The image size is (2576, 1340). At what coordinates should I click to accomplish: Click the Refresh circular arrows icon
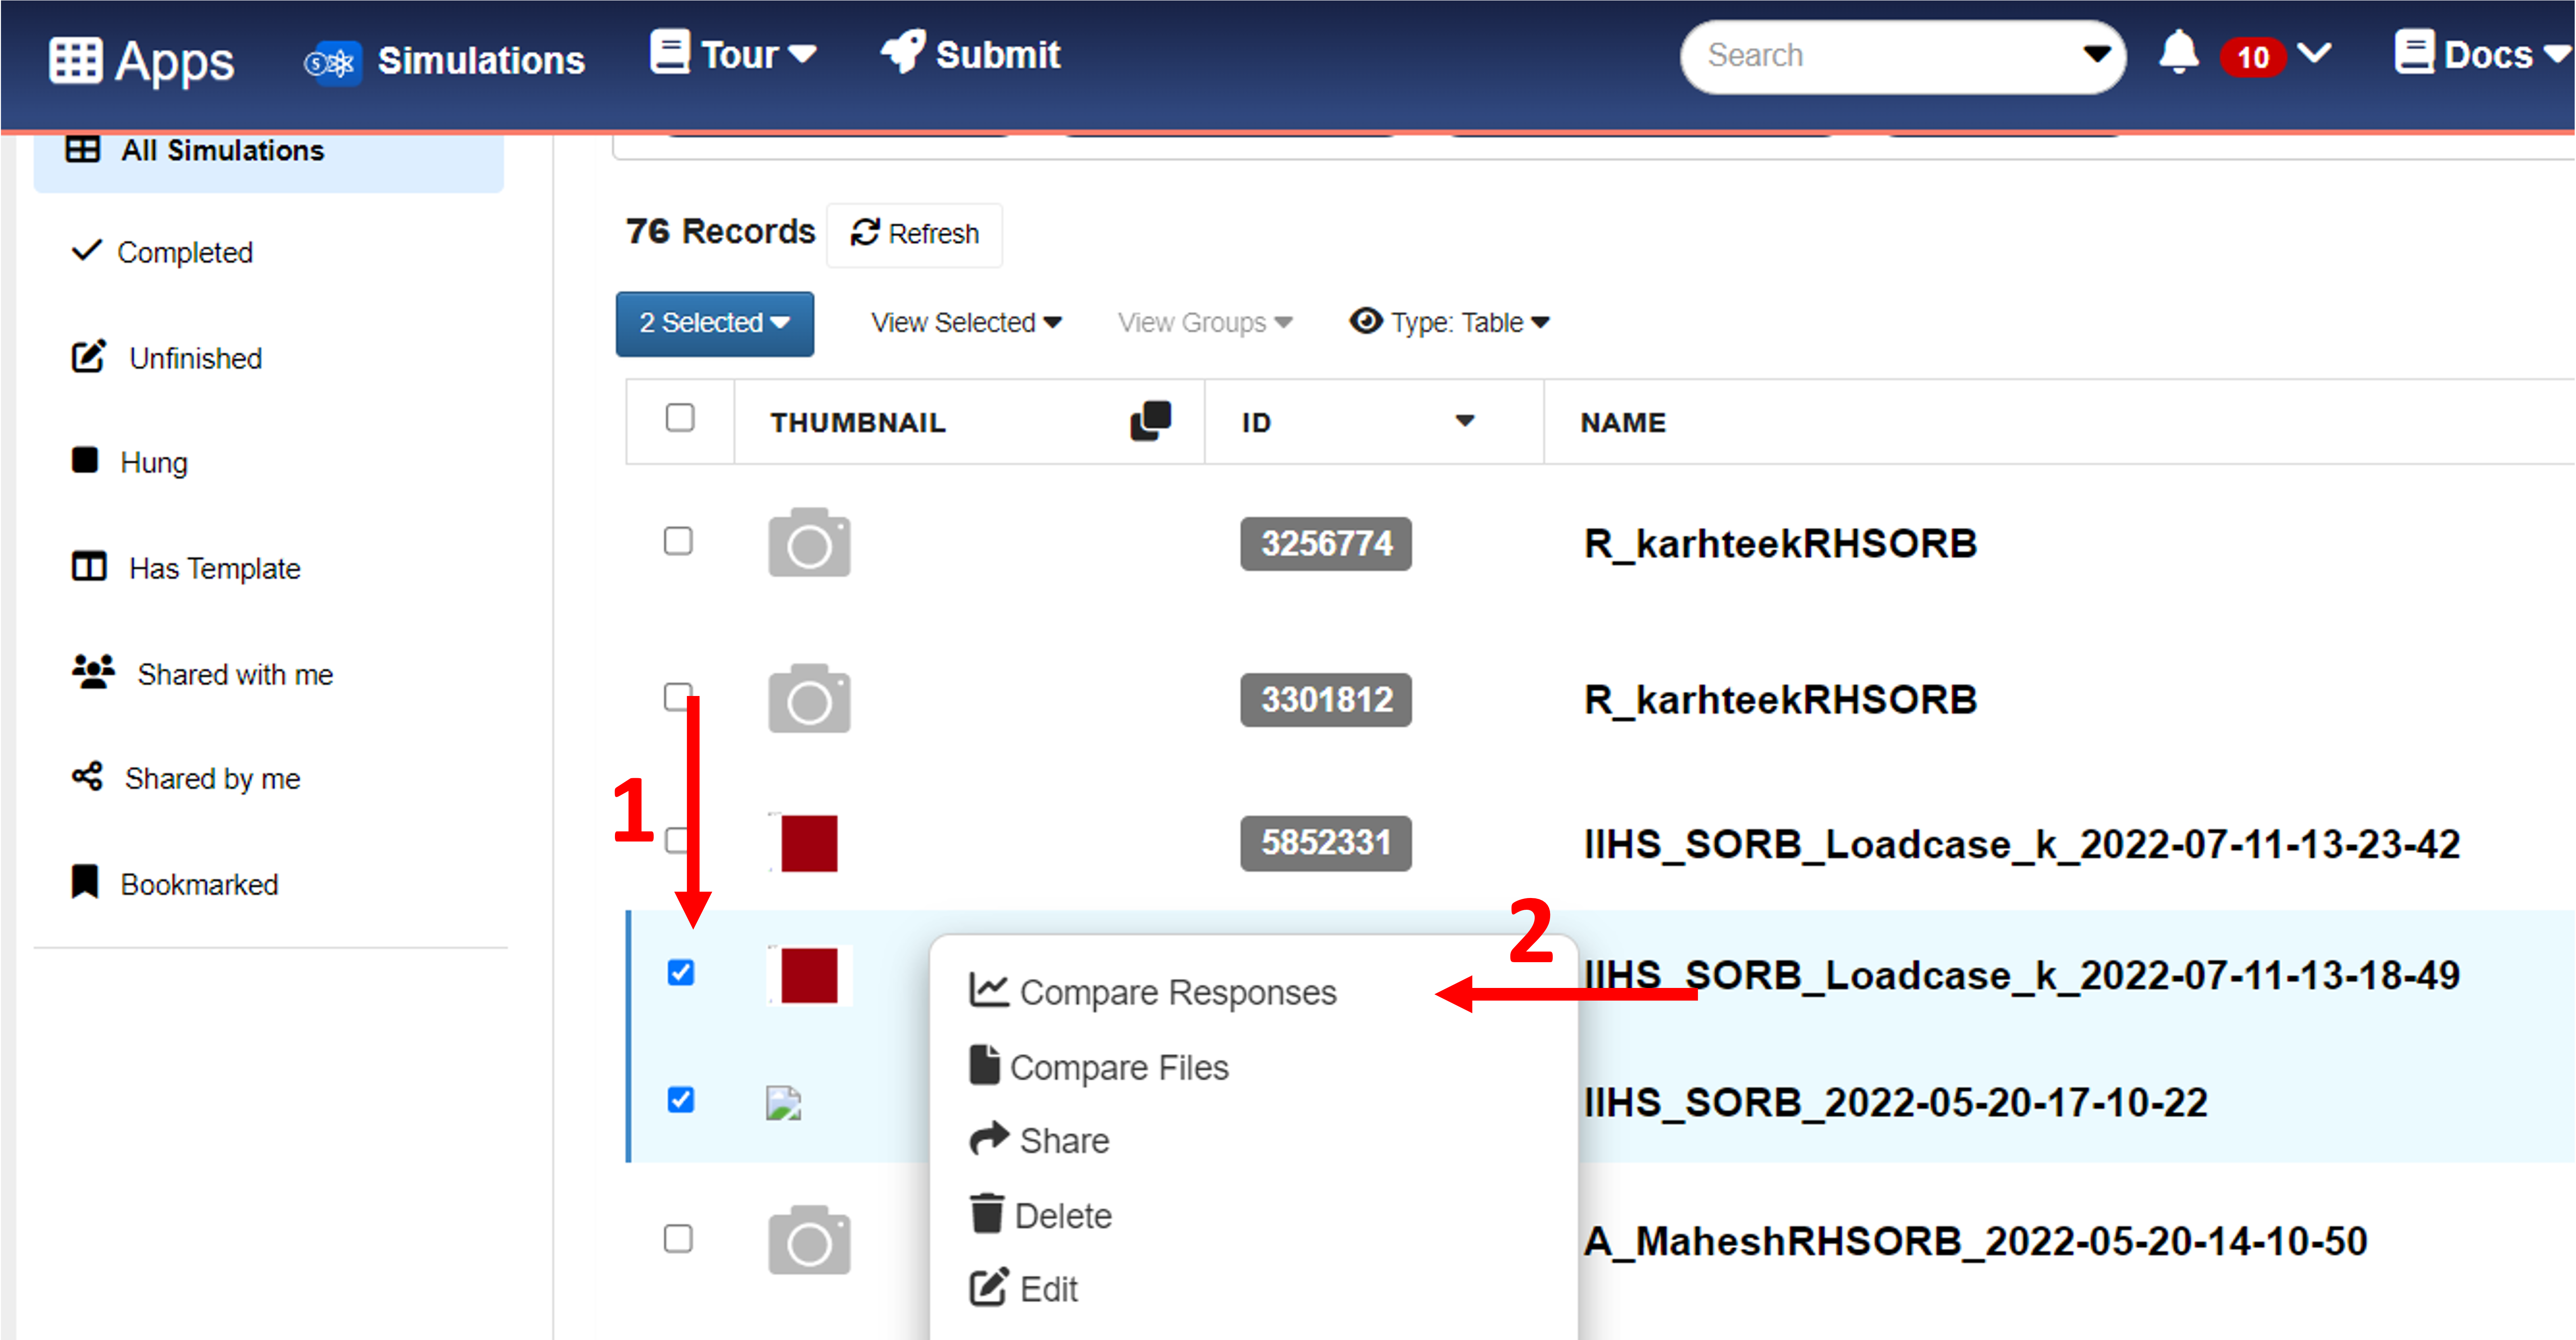(864, 232)
